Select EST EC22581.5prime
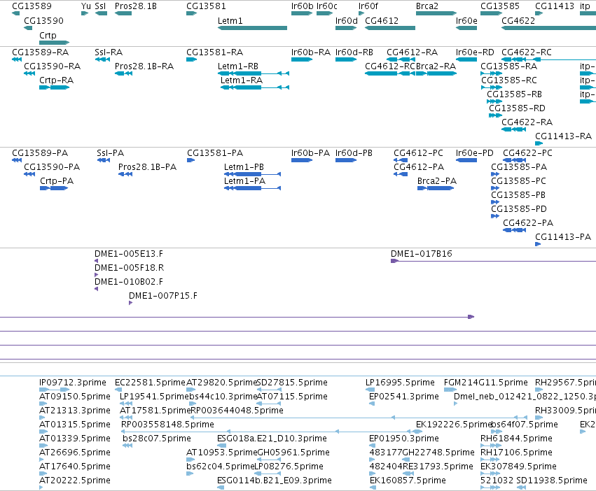The width and height of the screenshot is (596, 491). [150, 383]
